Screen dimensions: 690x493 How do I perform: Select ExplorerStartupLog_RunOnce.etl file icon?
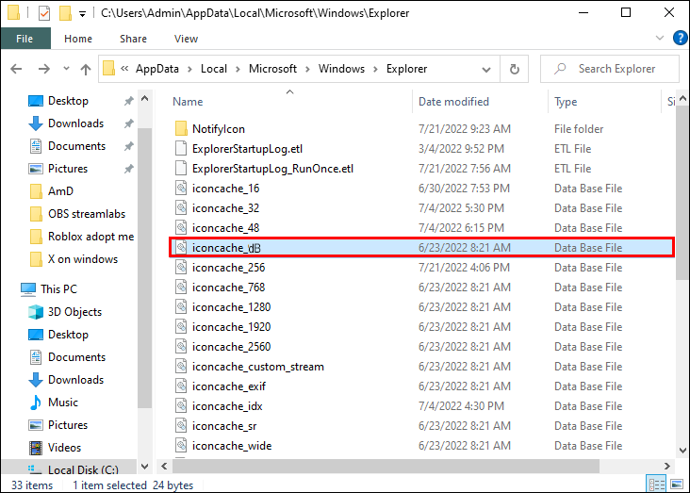181,168
